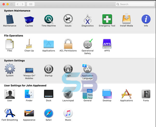Open the Time Machine pane
The width and height of the screenshot is (156, 127).
[49, 19]
